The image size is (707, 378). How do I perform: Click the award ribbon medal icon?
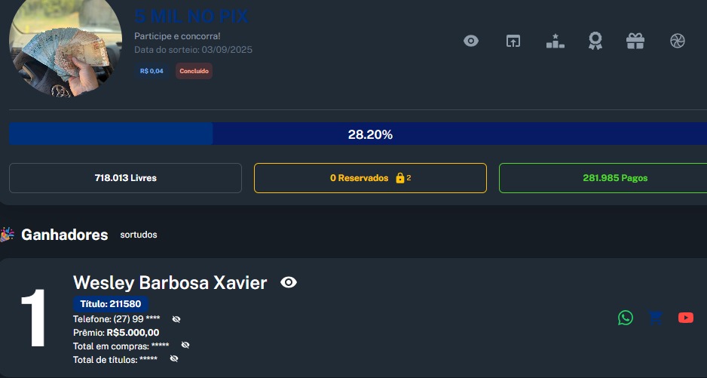coord(595,41)
